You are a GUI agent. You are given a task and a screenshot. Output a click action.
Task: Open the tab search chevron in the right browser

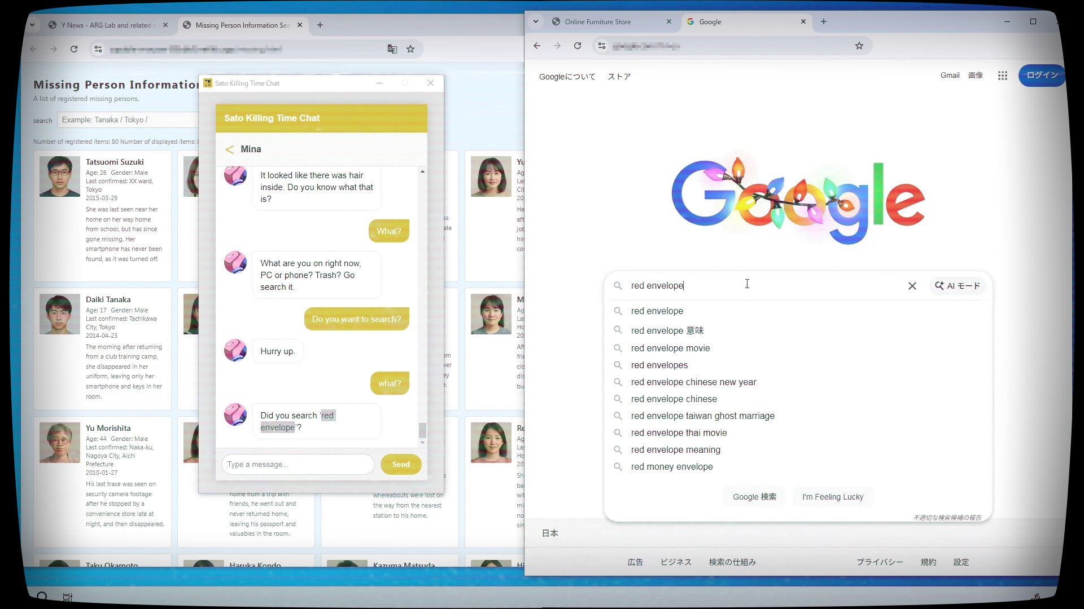[x=535, y=21]
